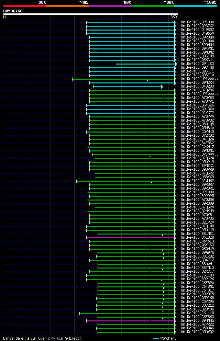Click the UniRef100_Q6QHJ9 label
The height and width of the screenshot is (341, 220).
click(197, 249)
